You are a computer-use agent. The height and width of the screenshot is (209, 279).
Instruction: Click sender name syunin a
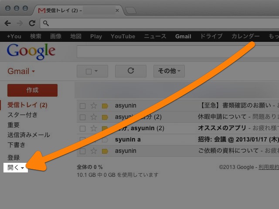click(x=128, y=139)
